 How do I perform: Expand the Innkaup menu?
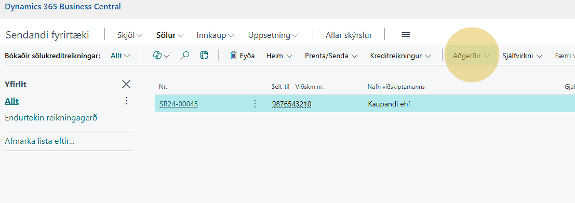[x=215, y=35]
